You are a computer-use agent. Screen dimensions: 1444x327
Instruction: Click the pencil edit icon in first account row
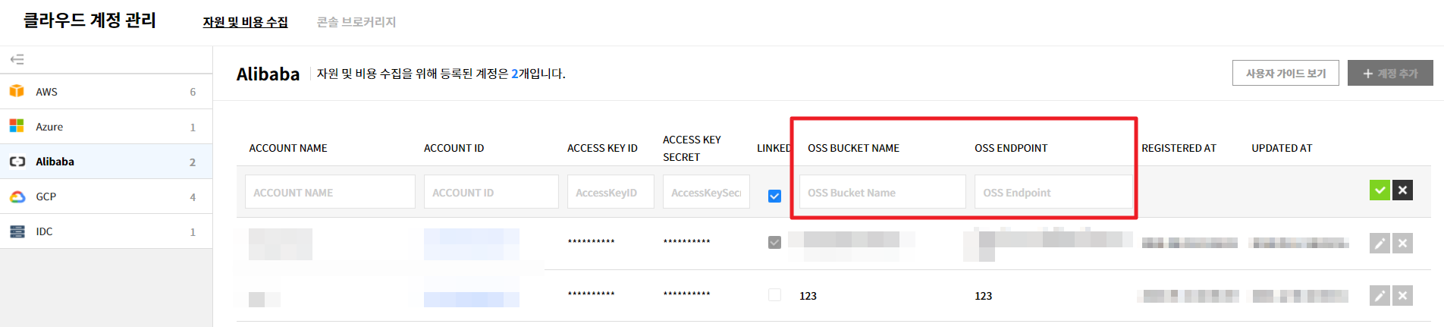pos(1380,244)
